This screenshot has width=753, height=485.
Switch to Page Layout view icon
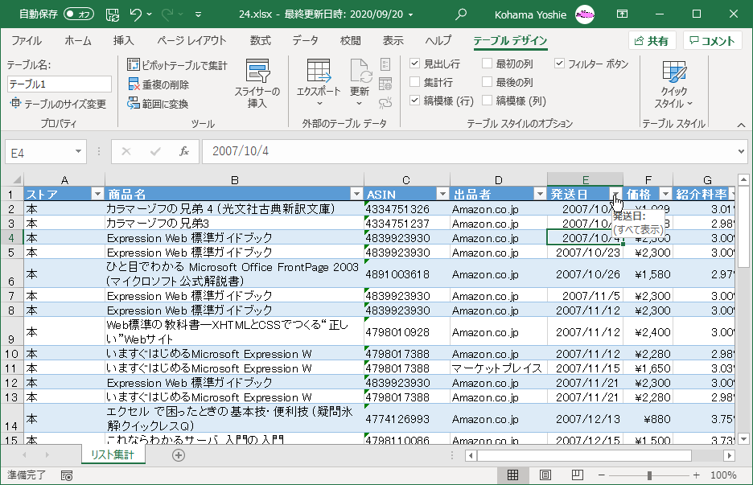point(545,475)
